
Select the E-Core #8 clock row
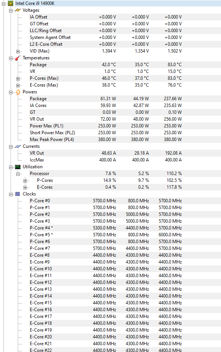[x=125, y=255]
